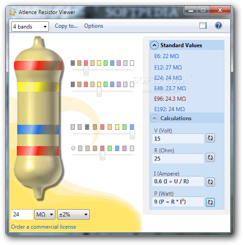Pick yellow swatch in multiplier row

[117, 127]
